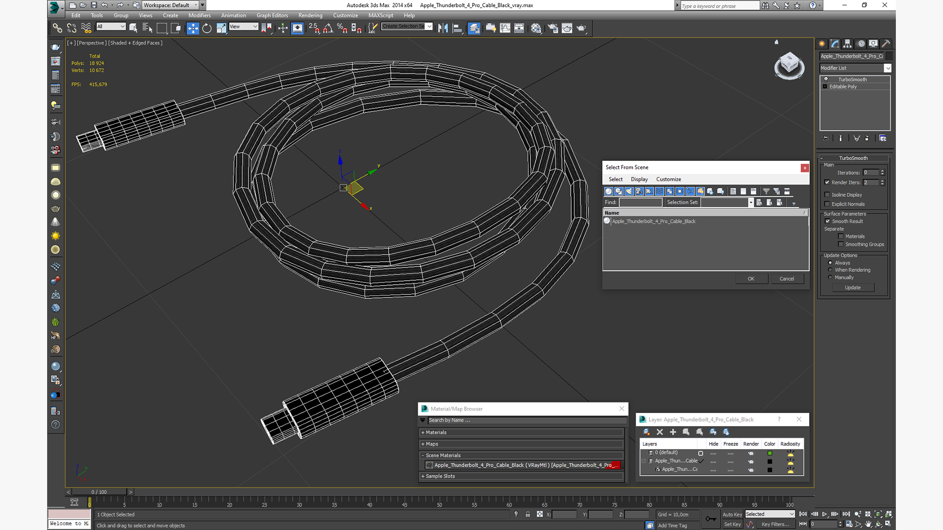Image resolution: width=943 pixels, height=530 pixels.
Task: Click the Auto Key button
Action: point(732,514)
